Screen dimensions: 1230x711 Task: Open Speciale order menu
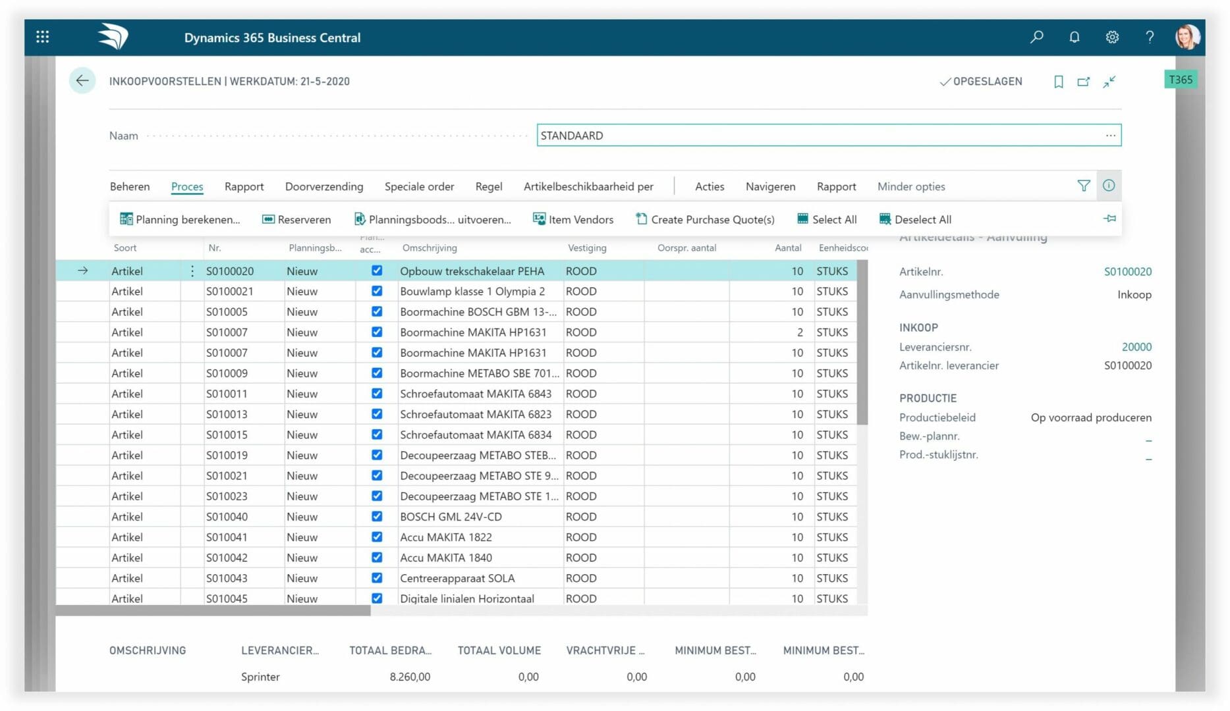click(x=419, y=186)
